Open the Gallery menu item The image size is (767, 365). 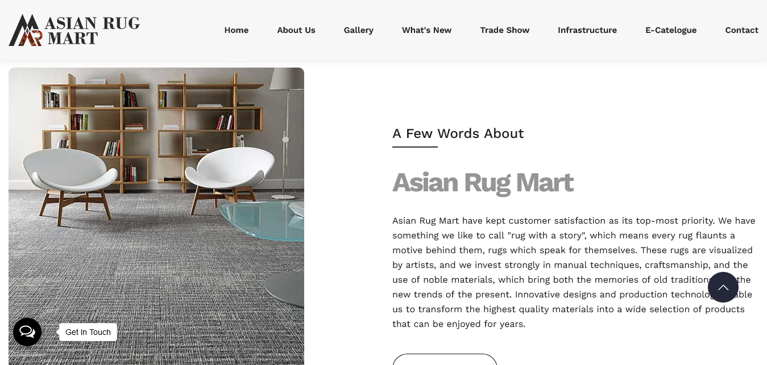pos(359,30)
